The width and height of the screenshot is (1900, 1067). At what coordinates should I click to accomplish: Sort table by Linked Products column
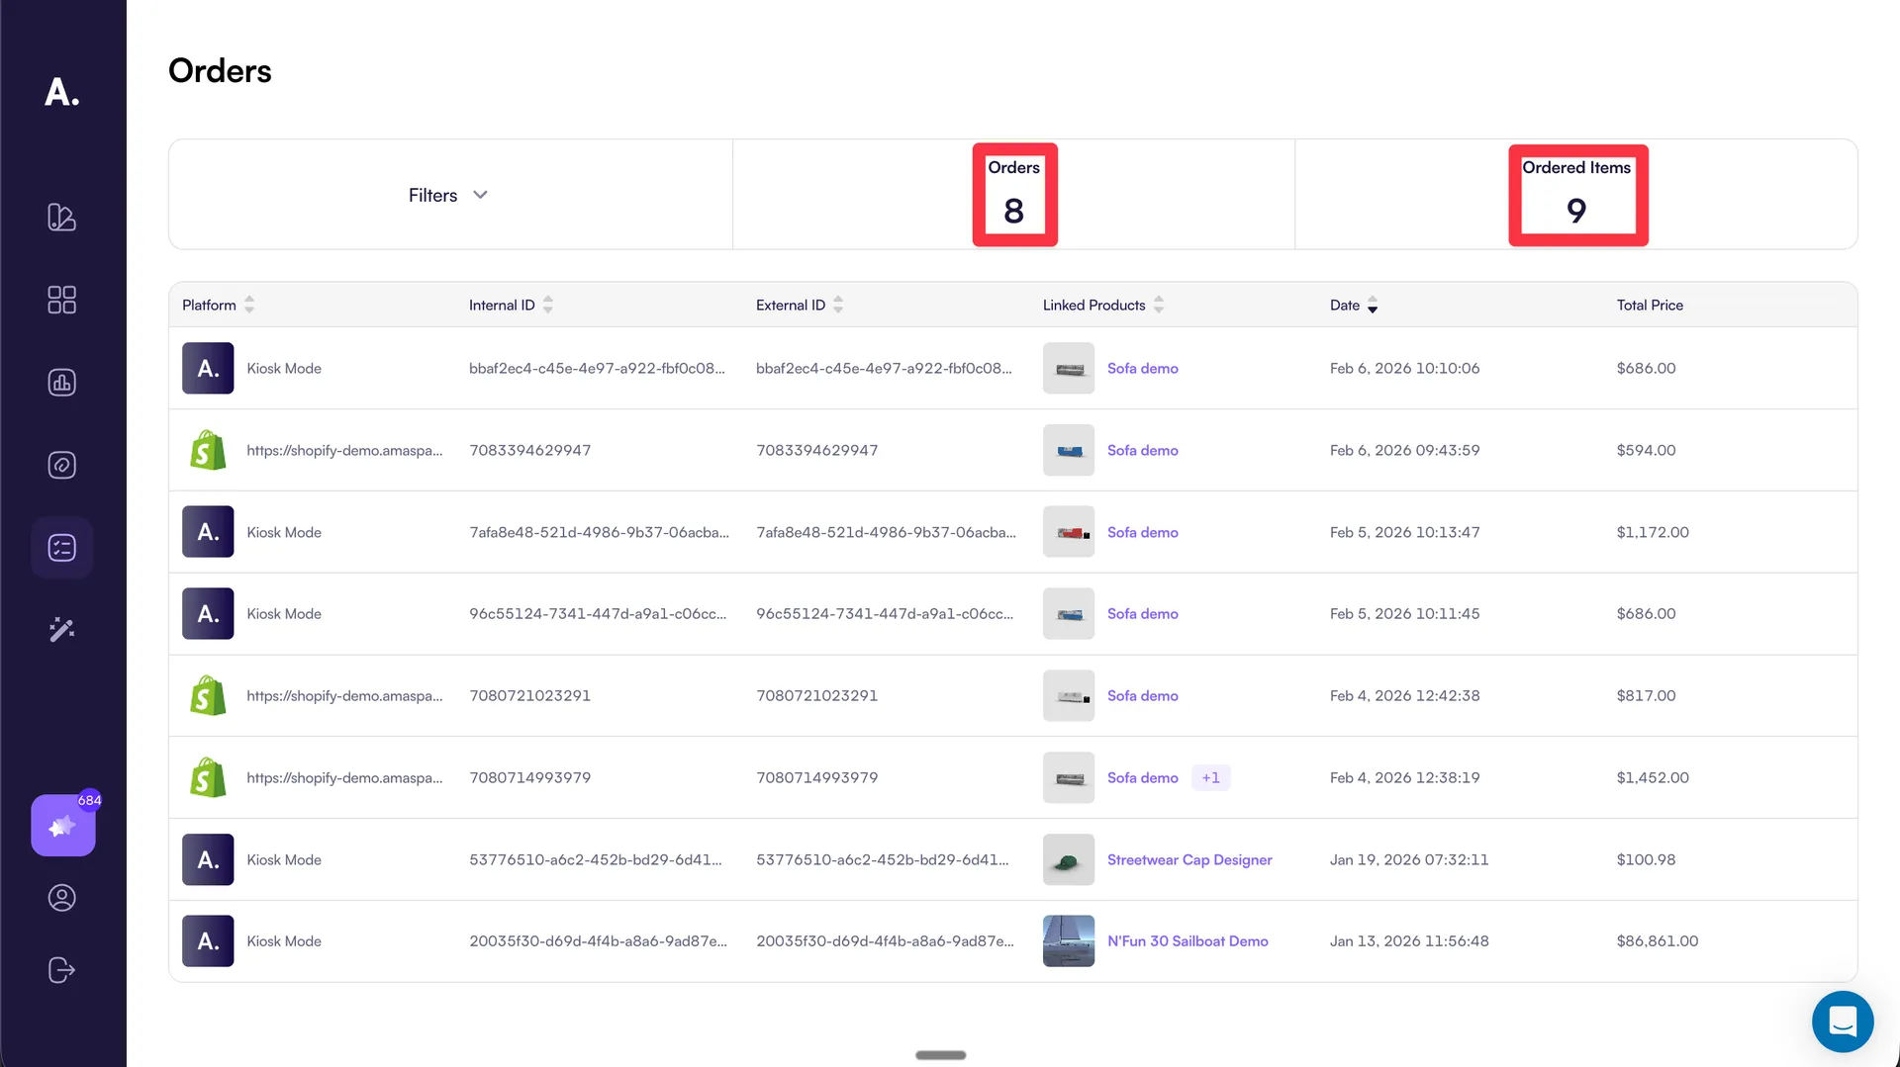1159,305
